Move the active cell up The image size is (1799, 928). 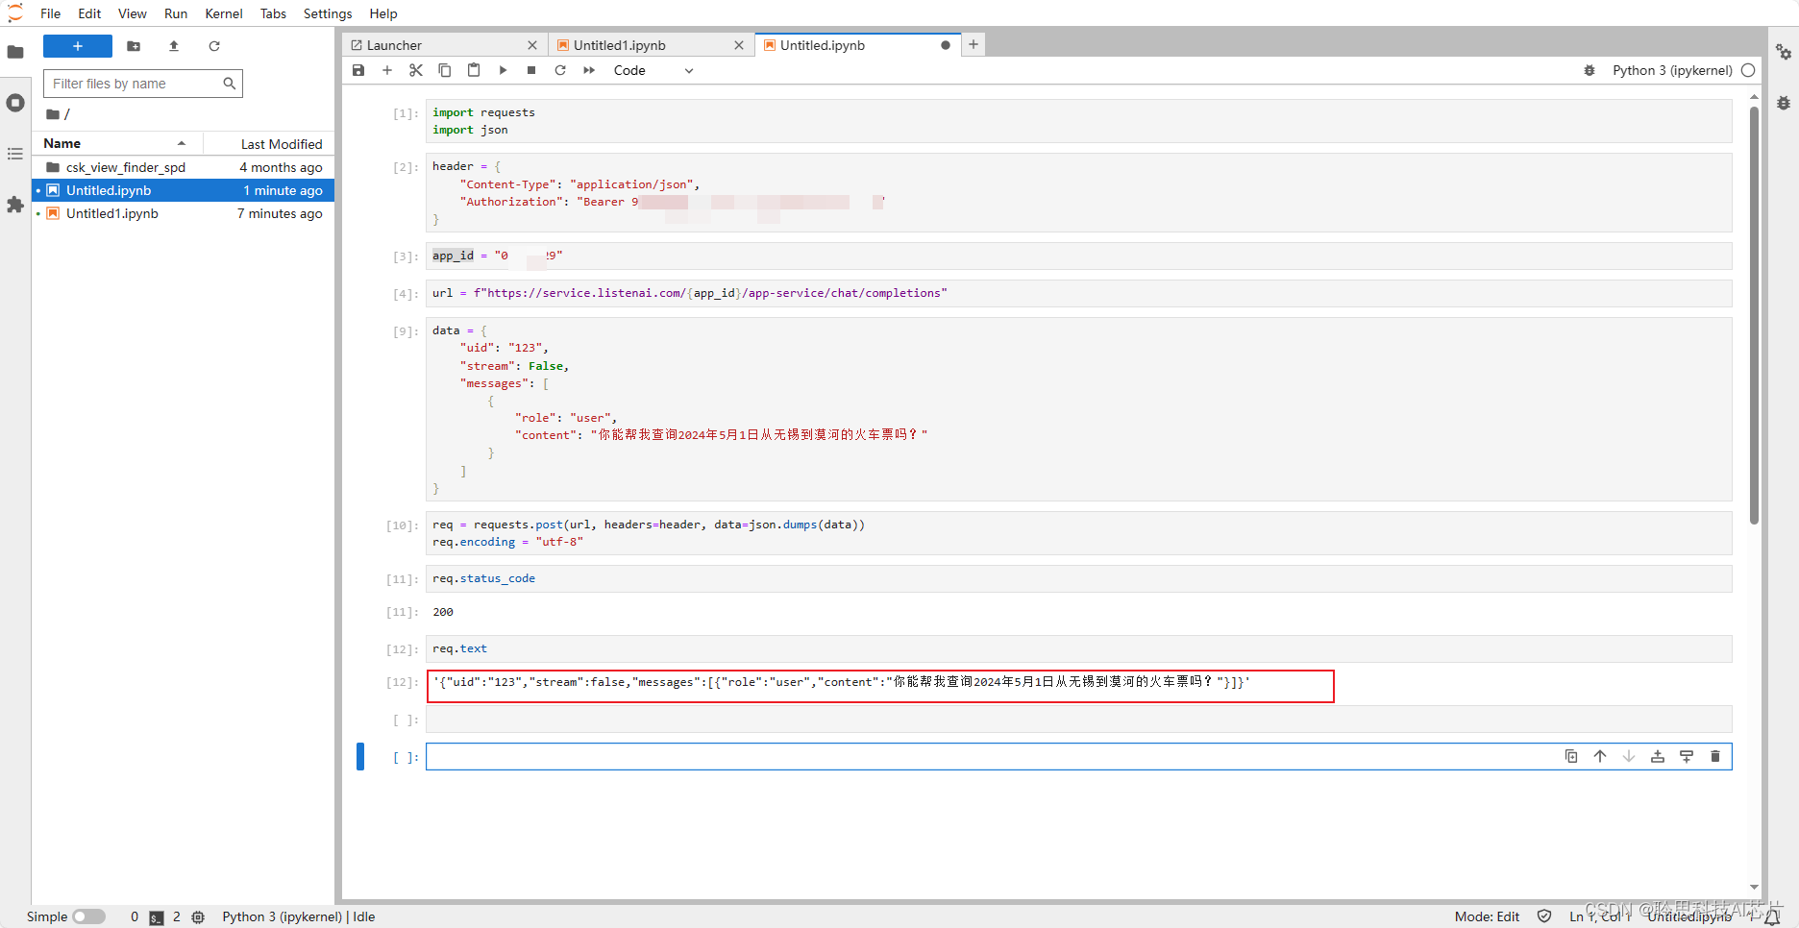coord(1600,756)
